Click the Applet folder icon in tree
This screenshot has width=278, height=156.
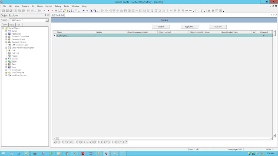10,31
